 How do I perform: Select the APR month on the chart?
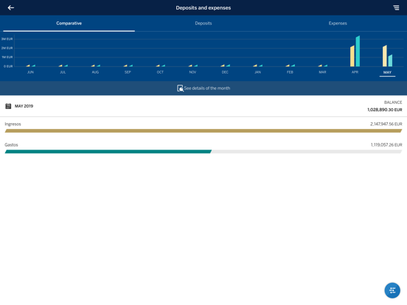click(x=355, y=72)
